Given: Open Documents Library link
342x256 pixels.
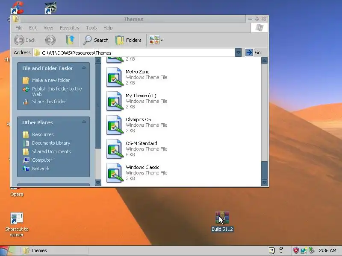Looking at the screenshot, I should click(51, 143).
